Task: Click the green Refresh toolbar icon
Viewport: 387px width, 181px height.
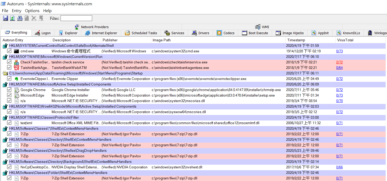Action: click(x=12, y=18)
